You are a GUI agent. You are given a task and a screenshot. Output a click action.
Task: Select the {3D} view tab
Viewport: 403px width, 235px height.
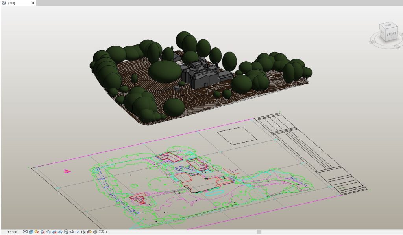[x=18, y=3]
